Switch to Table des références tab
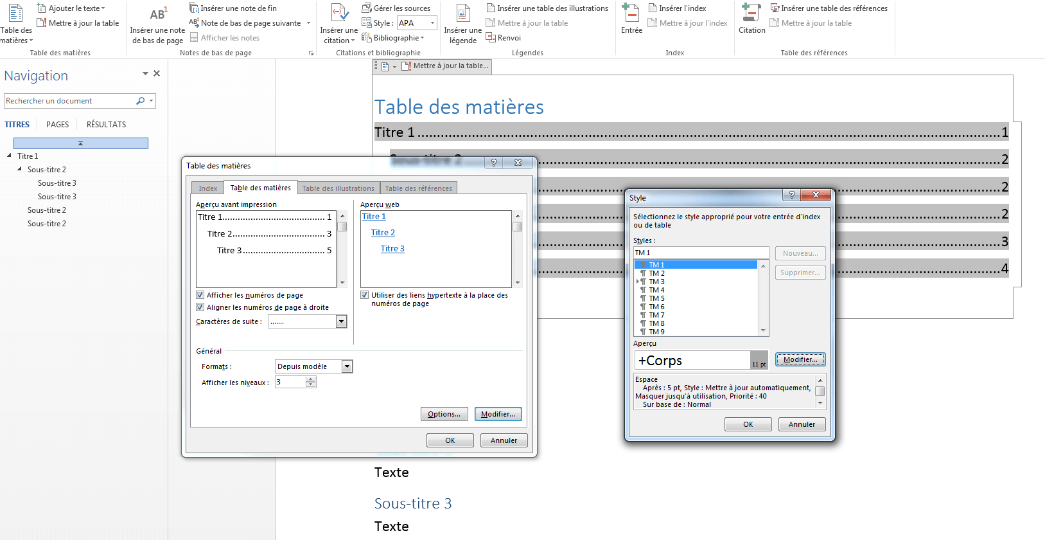 (x=419, y=188)
